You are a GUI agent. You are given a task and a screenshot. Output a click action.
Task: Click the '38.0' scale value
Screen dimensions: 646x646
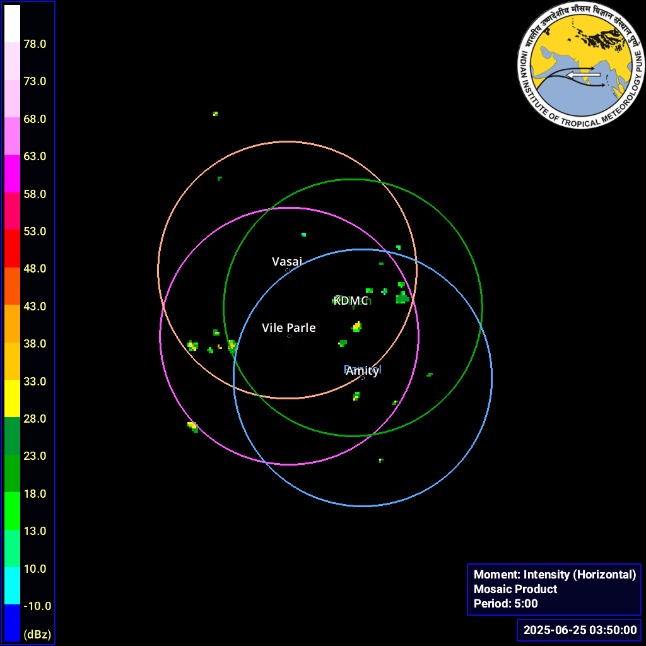point(35,344)
